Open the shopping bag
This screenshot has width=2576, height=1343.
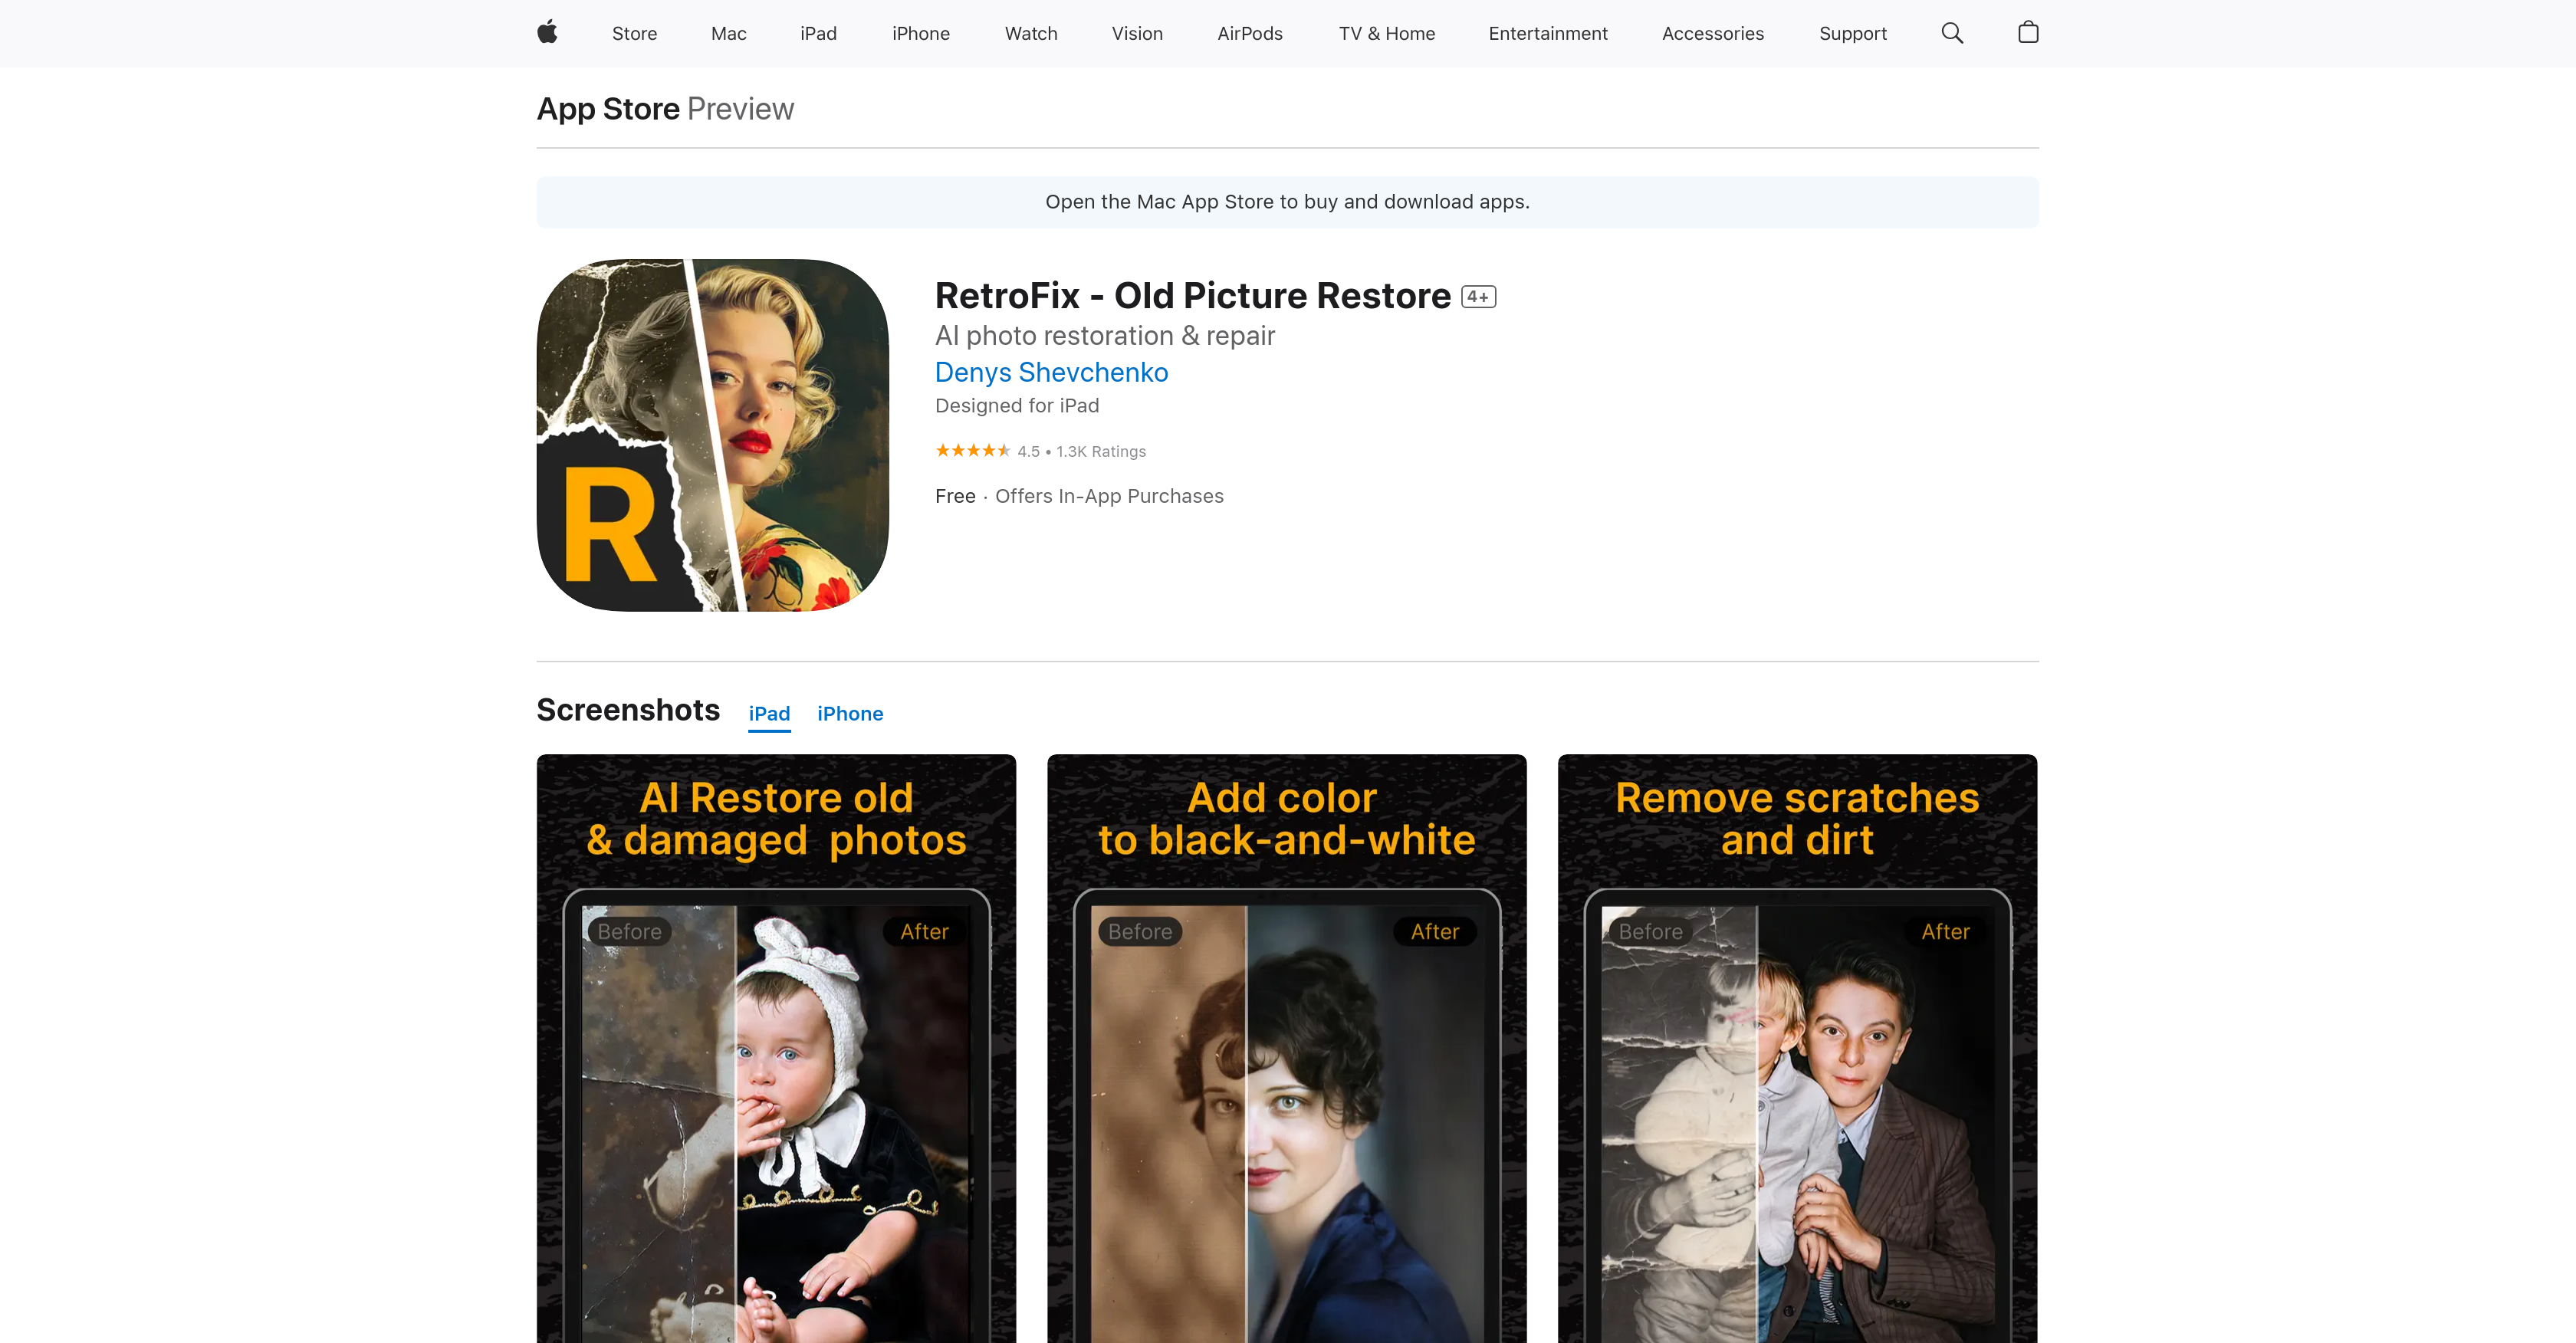pyautogui.click(x=2028, y=33)
